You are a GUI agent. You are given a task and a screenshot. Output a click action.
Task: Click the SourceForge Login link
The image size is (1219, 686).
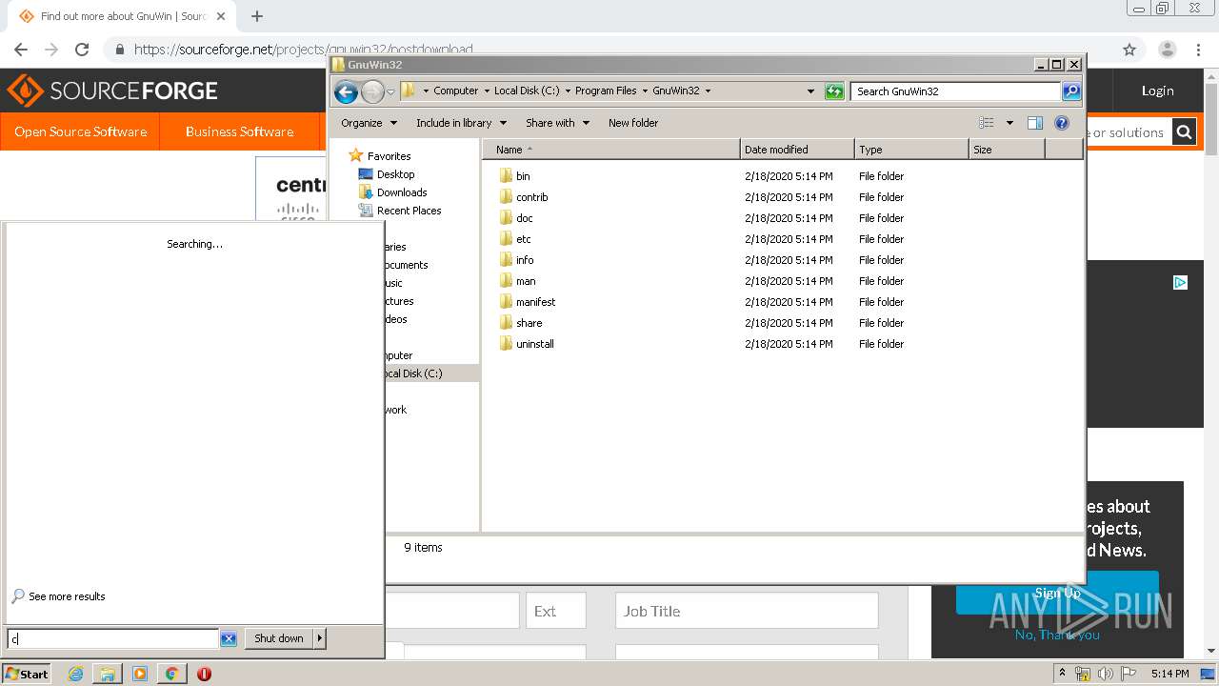pyautogui.click(x=1157, y=91)
